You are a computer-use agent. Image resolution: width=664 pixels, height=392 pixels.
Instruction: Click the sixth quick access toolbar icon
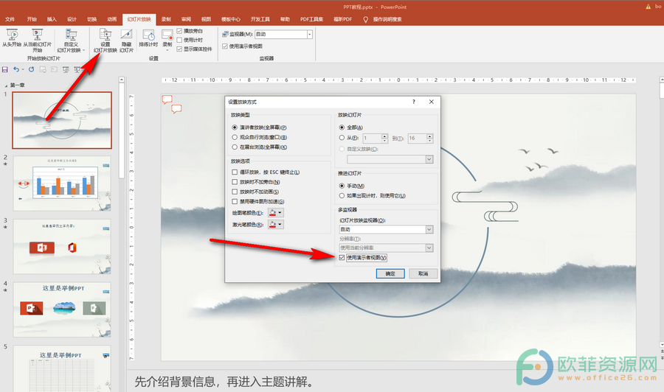coord(66,69)
